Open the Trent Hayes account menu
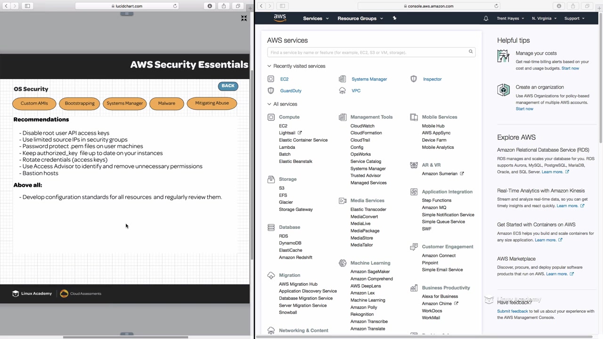The image size is (603, 339). [x=510, y=18]
